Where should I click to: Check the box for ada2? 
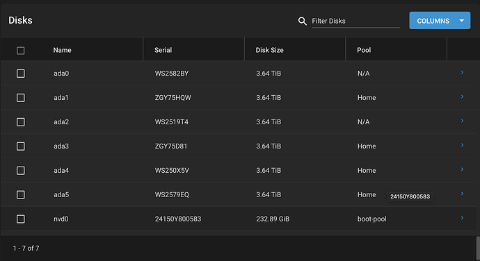[20, 122]
